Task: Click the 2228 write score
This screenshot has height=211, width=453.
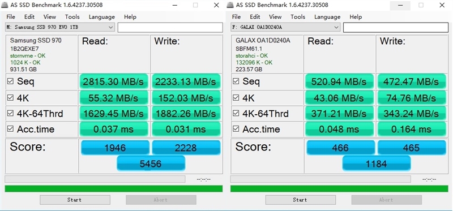Action: (x=186, y=148)
